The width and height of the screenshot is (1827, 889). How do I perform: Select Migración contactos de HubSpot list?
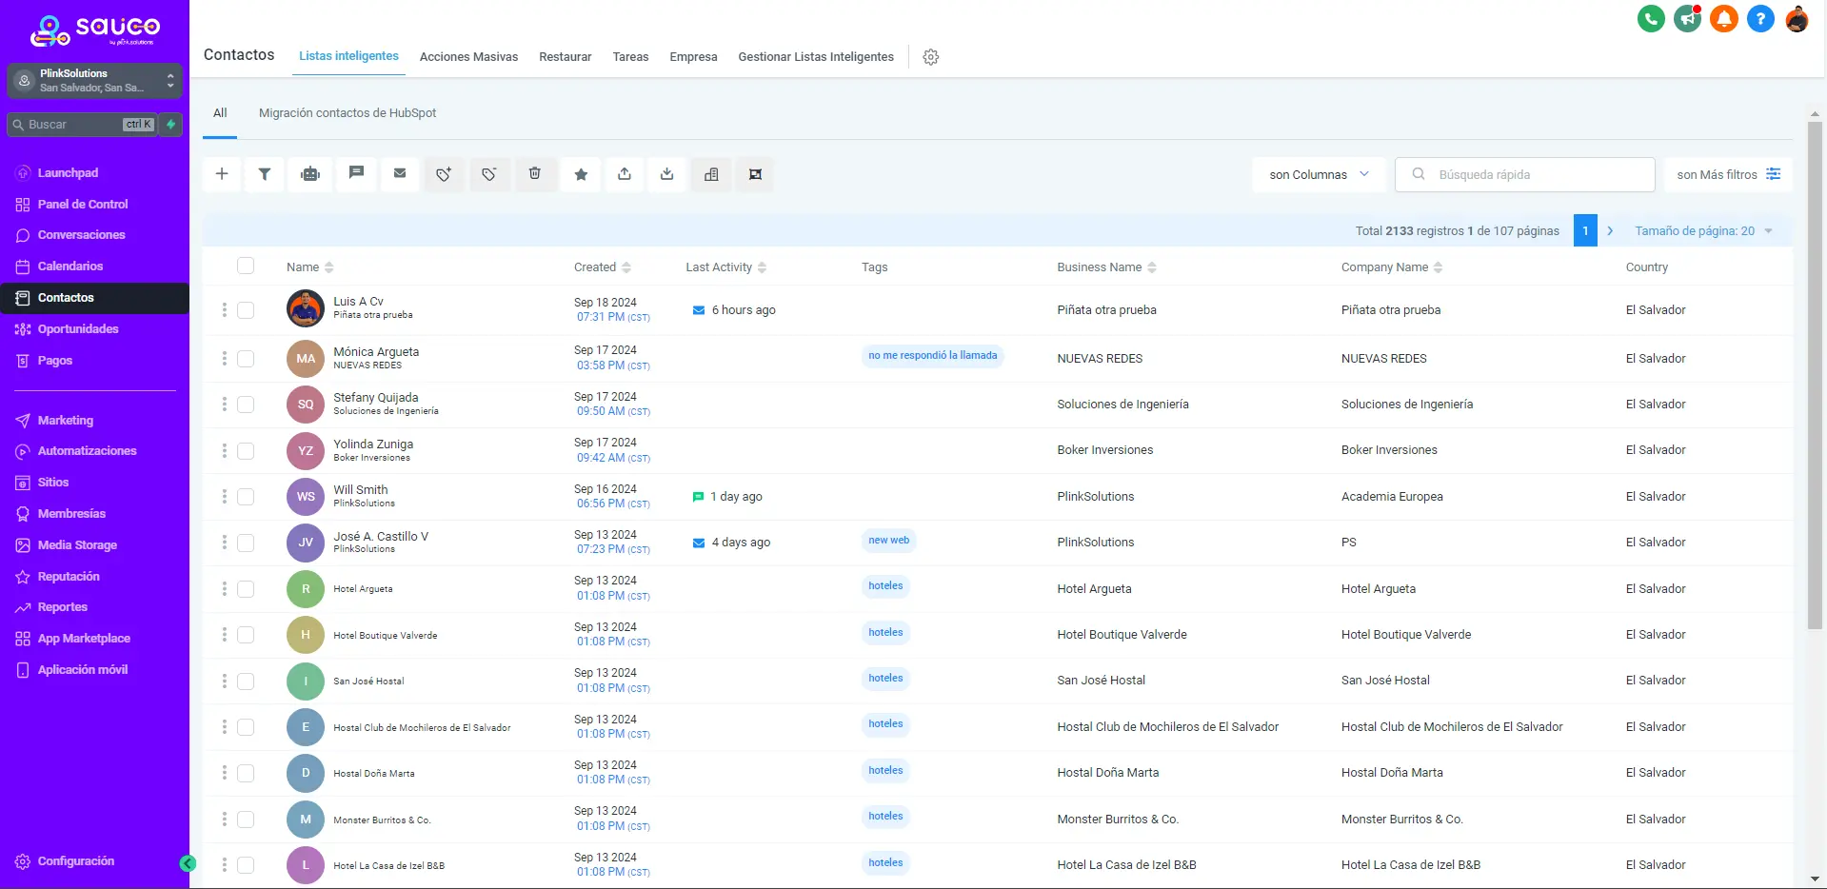tap(348, 113)
